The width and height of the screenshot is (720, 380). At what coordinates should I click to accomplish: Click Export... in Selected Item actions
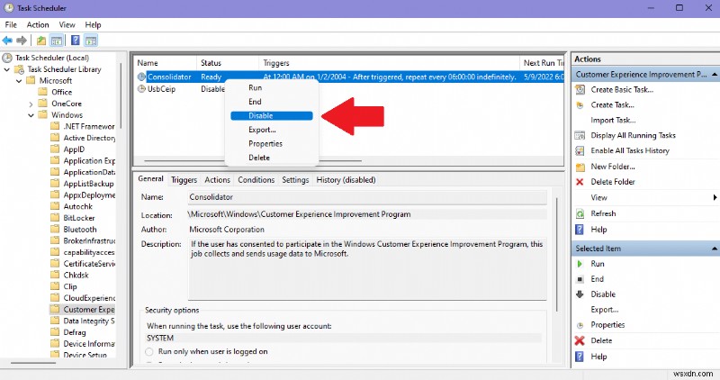tap(604, 310)
